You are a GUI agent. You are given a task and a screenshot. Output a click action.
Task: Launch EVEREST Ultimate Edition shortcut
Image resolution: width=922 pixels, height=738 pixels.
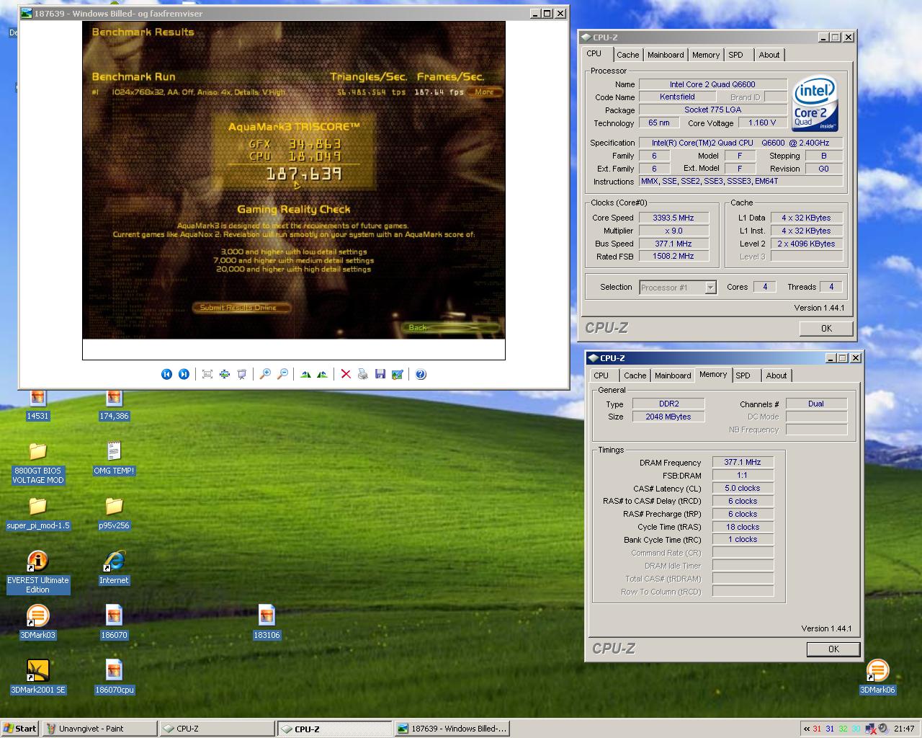pyautogui.click(x=37, y=572)
